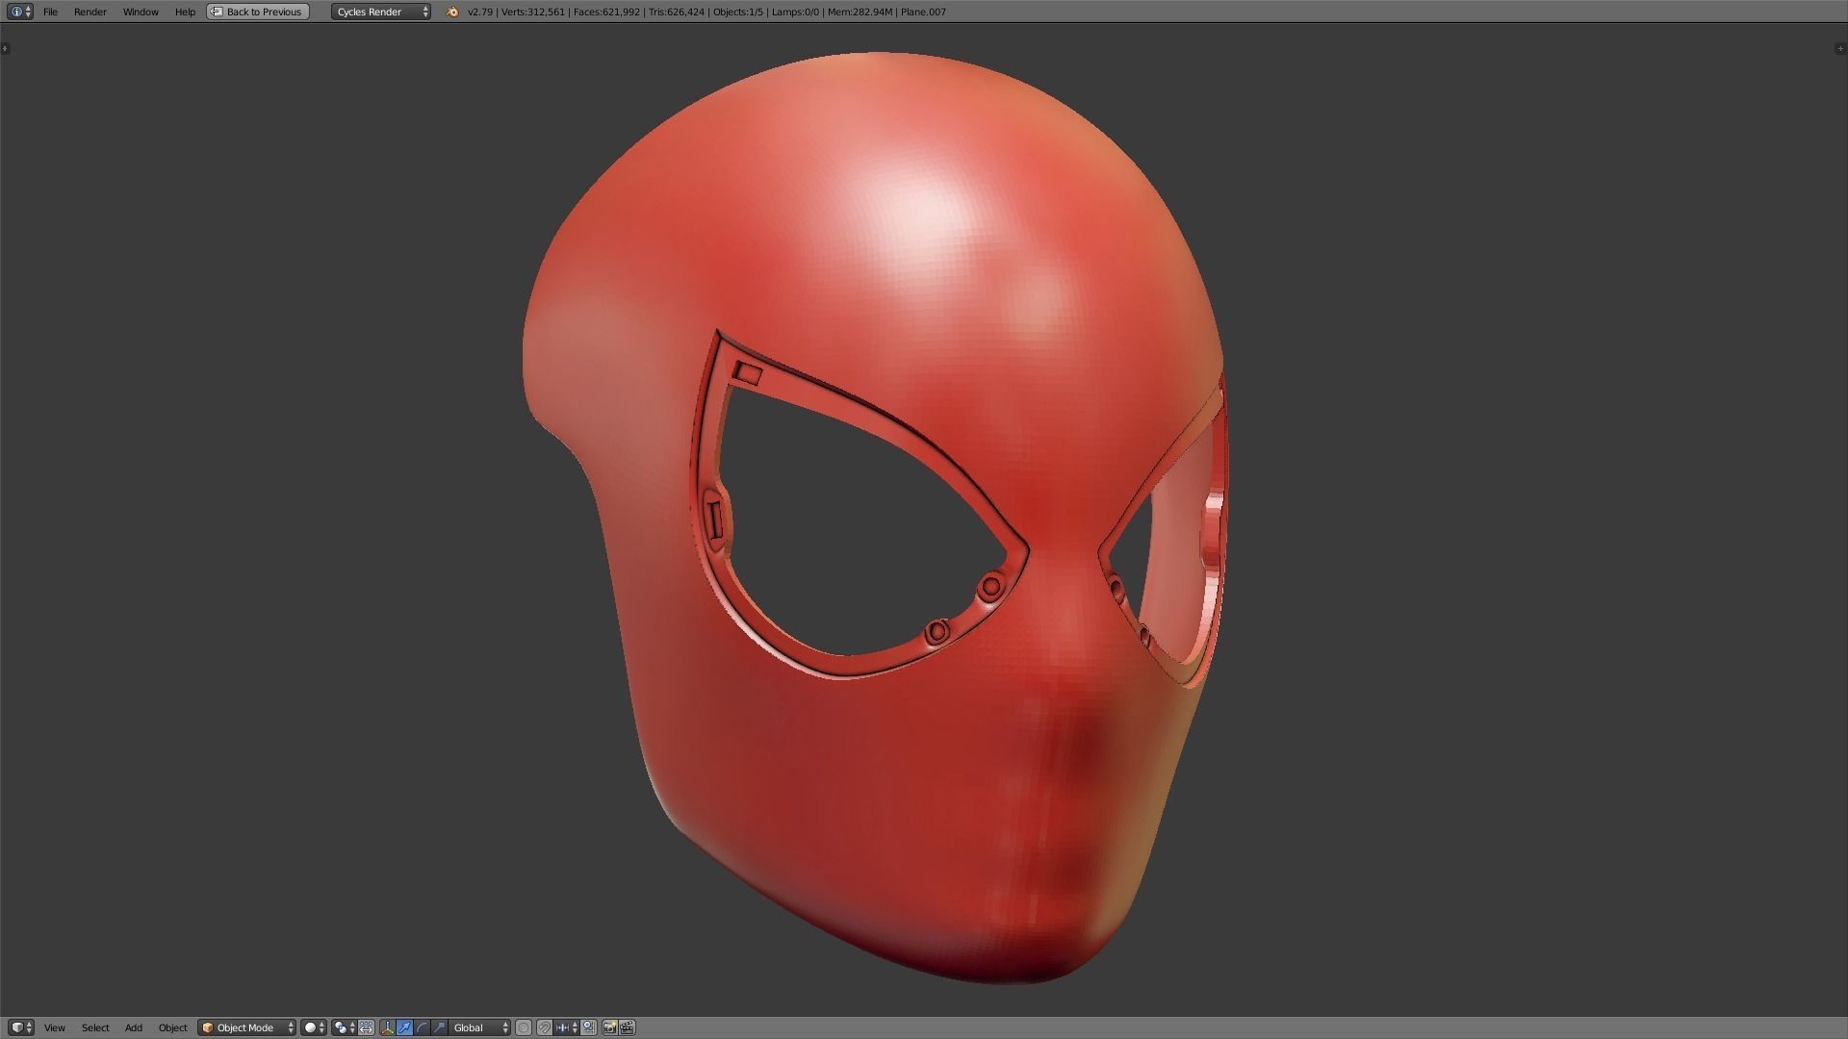Image resolution: width=1848 pixels, height=1039 pixels.
Task: Click the Lamps:0/0 statistic text
Action: click(795, 12)
